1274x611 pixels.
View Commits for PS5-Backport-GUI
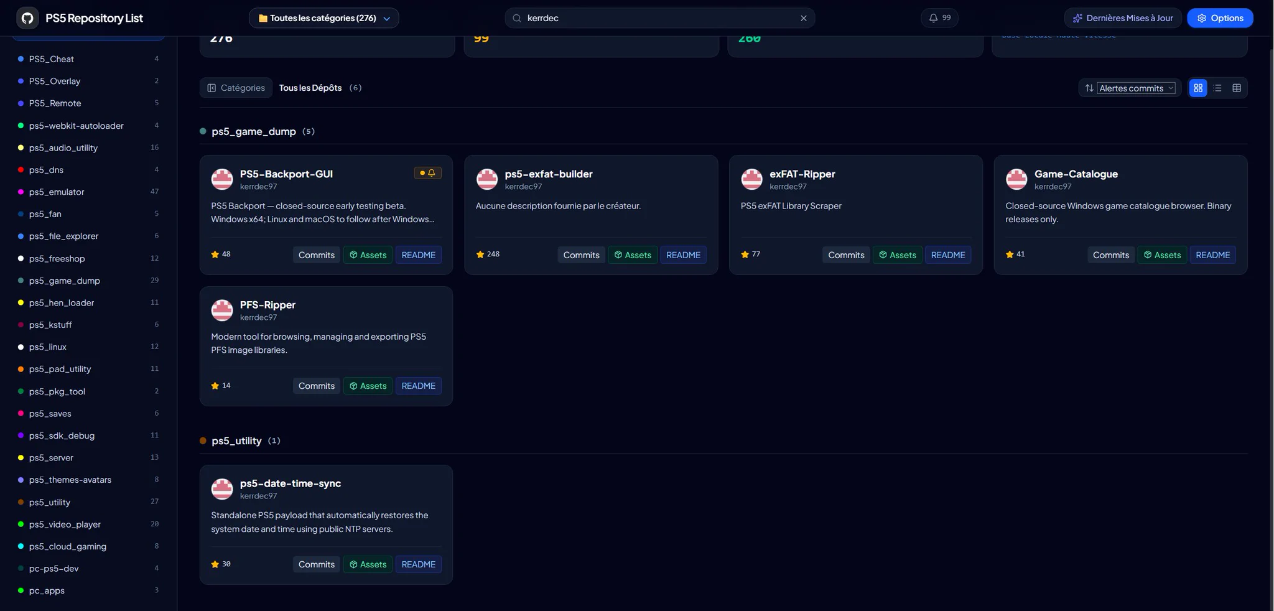pyautogui.click(x=317, y=255)
